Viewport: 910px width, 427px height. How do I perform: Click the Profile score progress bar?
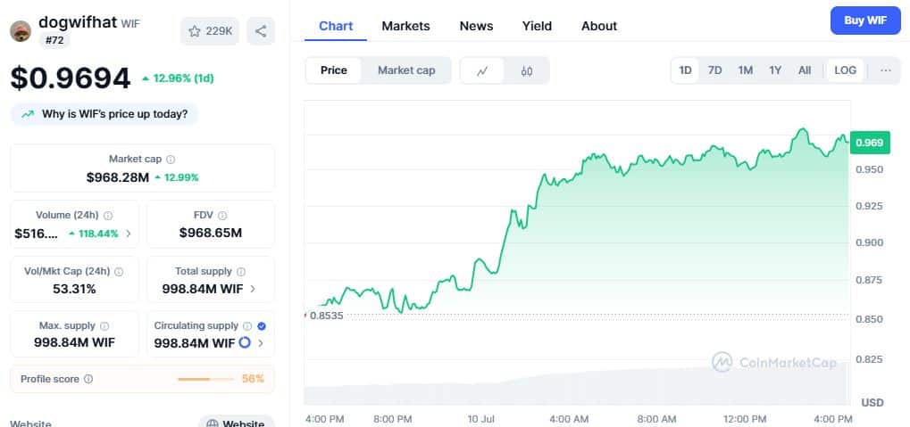pos(205,379)
